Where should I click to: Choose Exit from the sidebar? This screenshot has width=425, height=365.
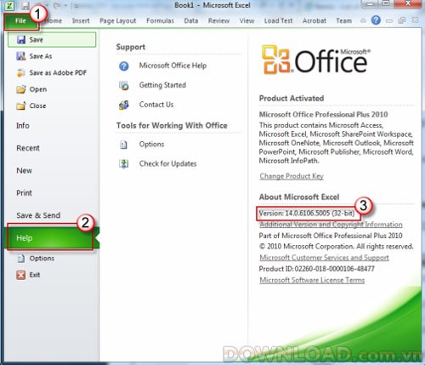35,275
